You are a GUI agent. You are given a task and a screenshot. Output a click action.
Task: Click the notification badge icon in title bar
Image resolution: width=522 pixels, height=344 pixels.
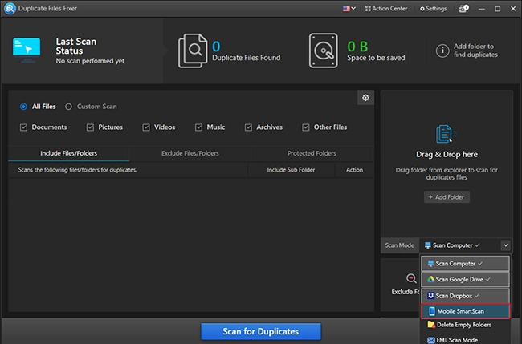click(463, 9)
